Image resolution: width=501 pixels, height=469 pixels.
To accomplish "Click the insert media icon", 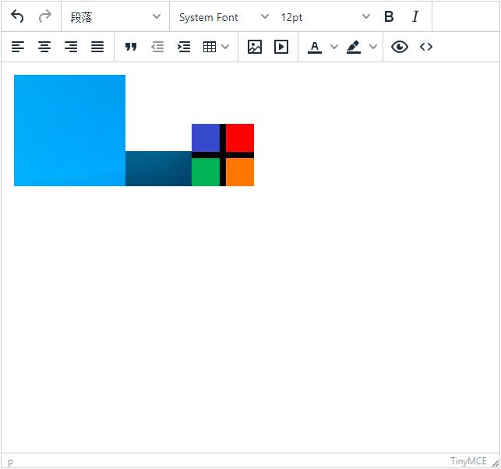I will point(281,47).
